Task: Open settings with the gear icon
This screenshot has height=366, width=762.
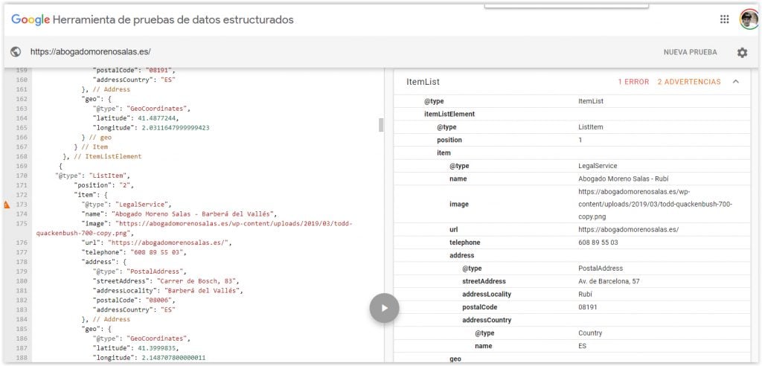Action: pos(742,53)
